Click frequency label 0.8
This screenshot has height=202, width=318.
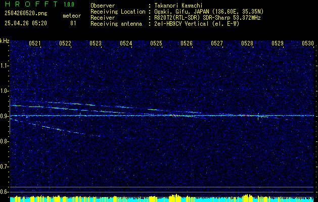(x=4, y=141)
